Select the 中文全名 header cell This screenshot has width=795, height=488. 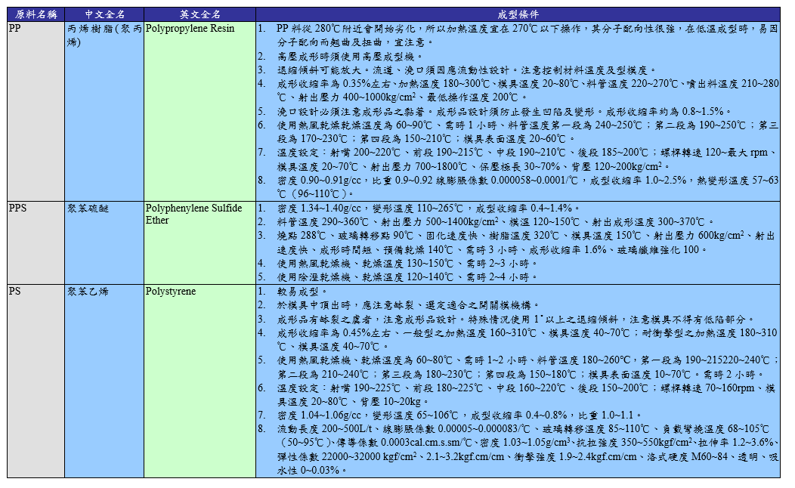point(104,14)
